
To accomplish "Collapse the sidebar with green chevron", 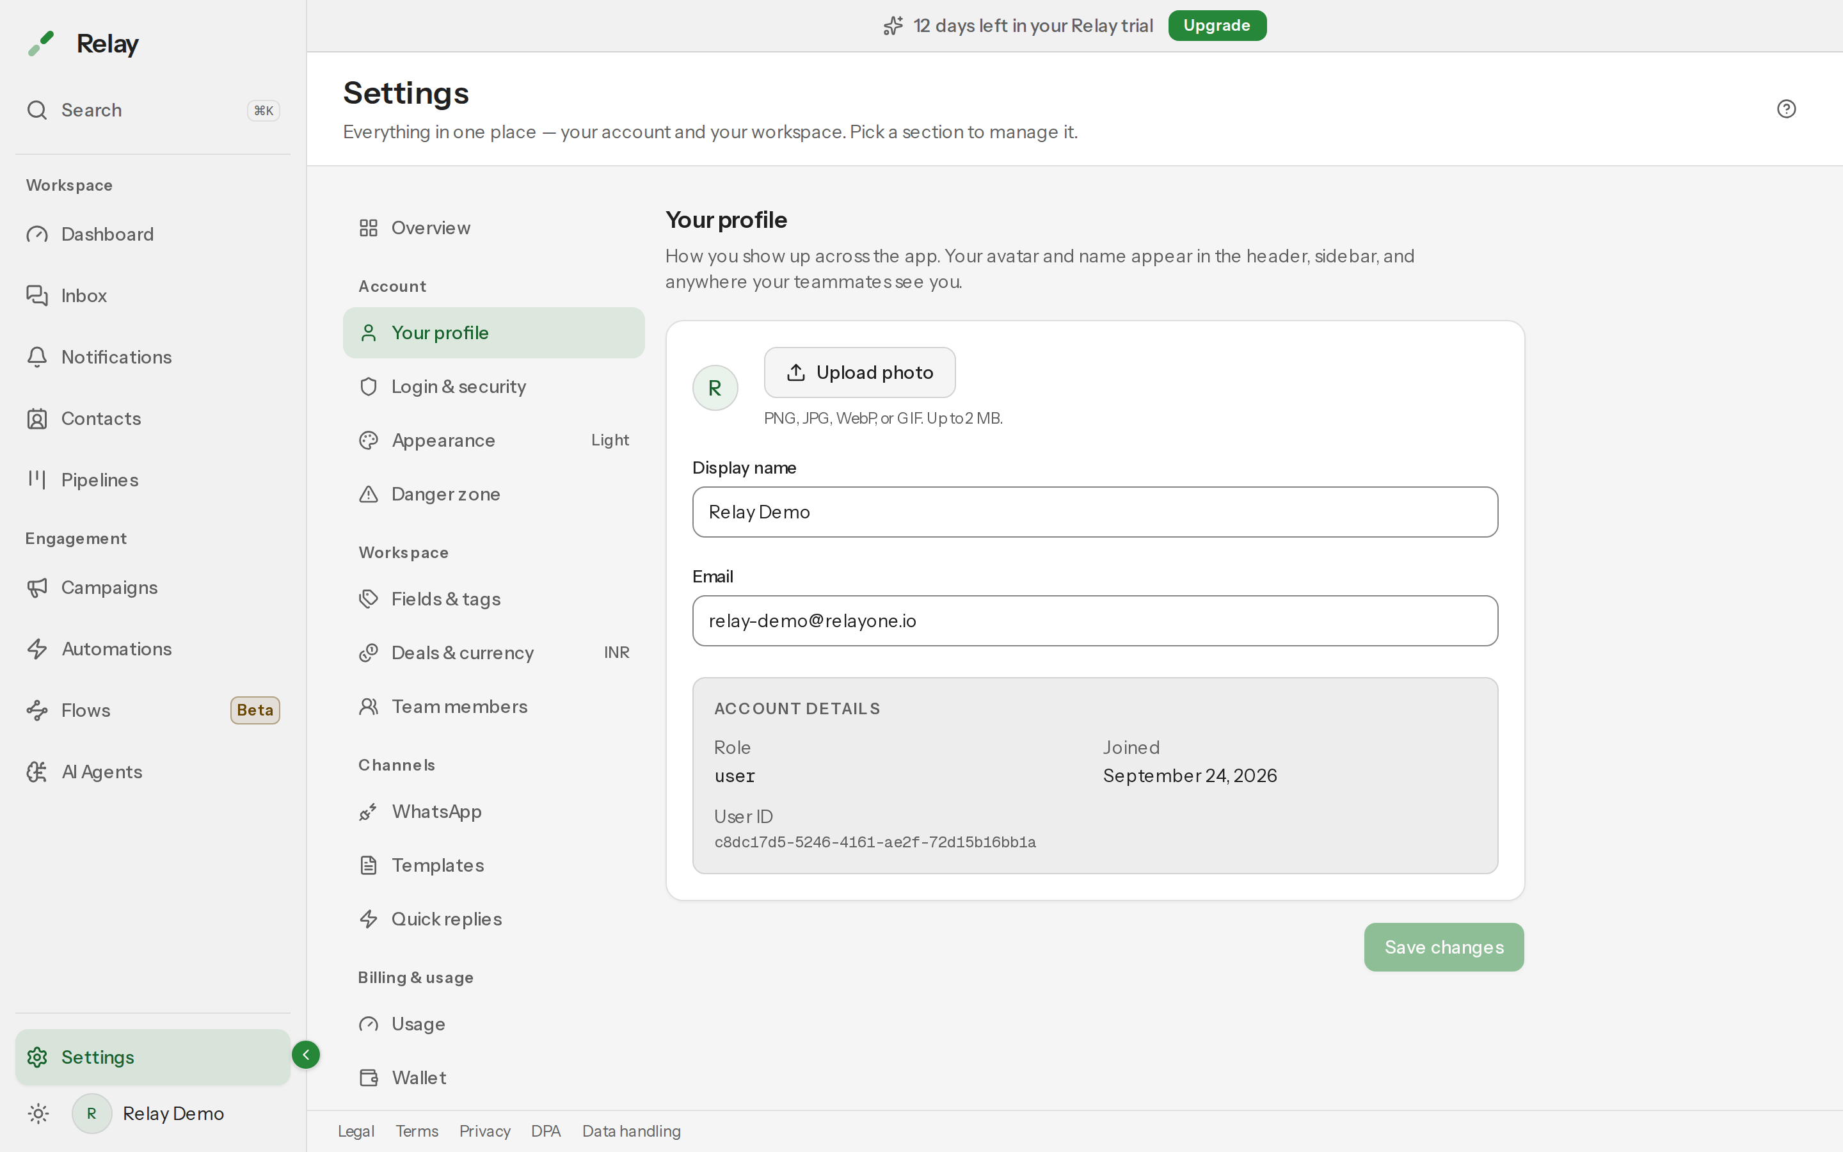I will [x=306, y=1055].
